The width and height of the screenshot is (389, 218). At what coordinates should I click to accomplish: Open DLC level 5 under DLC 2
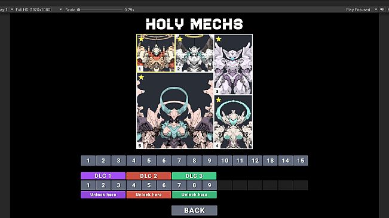[149, 185]
